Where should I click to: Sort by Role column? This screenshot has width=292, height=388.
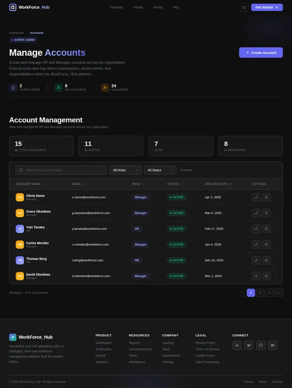[138, 184]
